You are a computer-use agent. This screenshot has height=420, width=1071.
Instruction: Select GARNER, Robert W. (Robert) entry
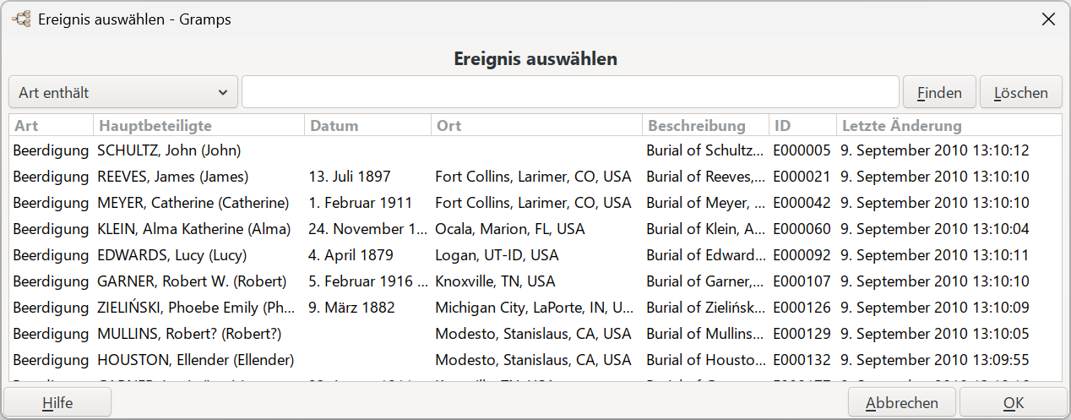point(535,281)
